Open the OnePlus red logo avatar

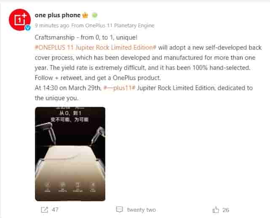click(20, 20)
